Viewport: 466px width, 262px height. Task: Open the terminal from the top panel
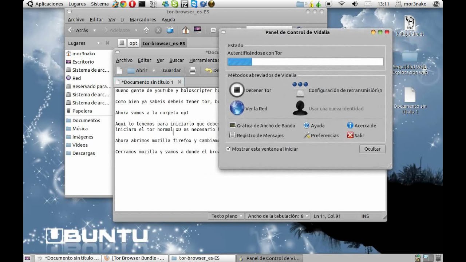pos(142,4)
